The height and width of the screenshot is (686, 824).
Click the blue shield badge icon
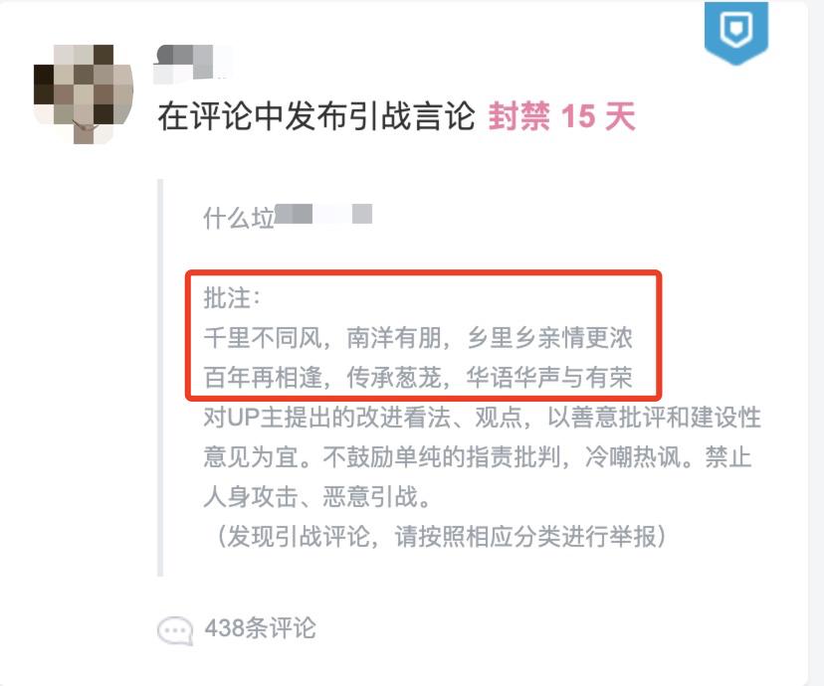736,32
